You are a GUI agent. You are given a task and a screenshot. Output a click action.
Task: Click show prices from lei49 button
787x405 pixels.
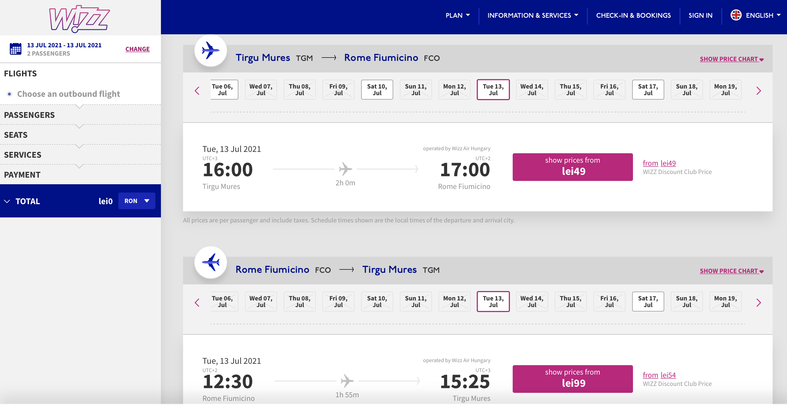tap(572, 167)
